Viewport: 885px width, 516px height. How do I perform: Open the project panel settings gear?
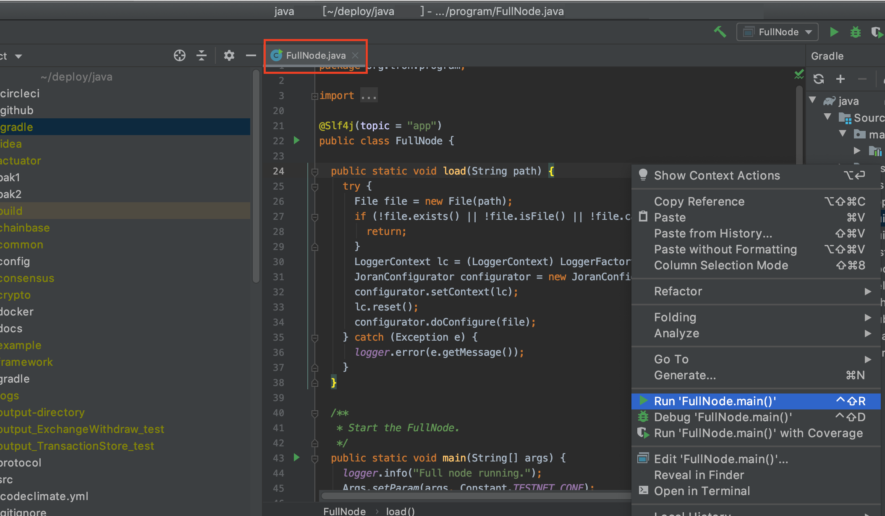229,55
